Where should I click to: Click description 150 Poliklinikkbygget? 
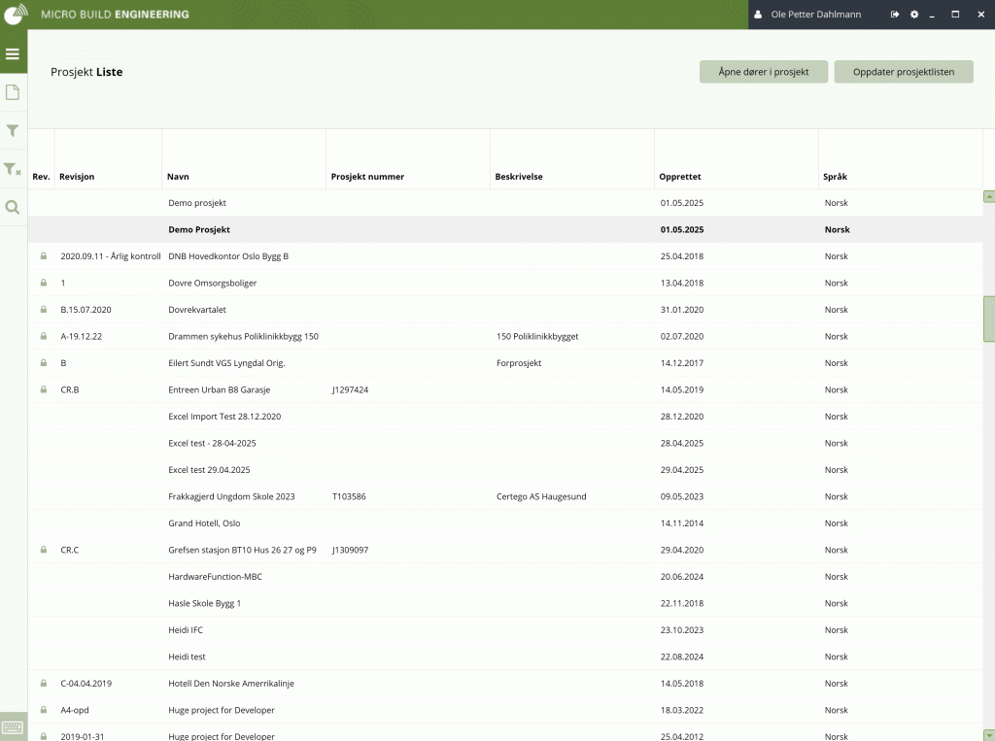[537, 336]
